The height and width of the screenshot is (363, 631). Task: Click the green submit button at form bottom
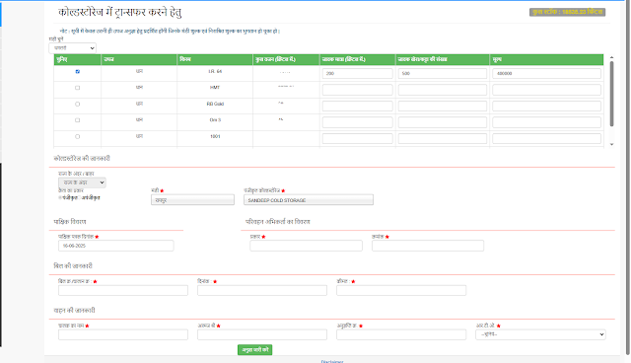[x=254, y=350]
